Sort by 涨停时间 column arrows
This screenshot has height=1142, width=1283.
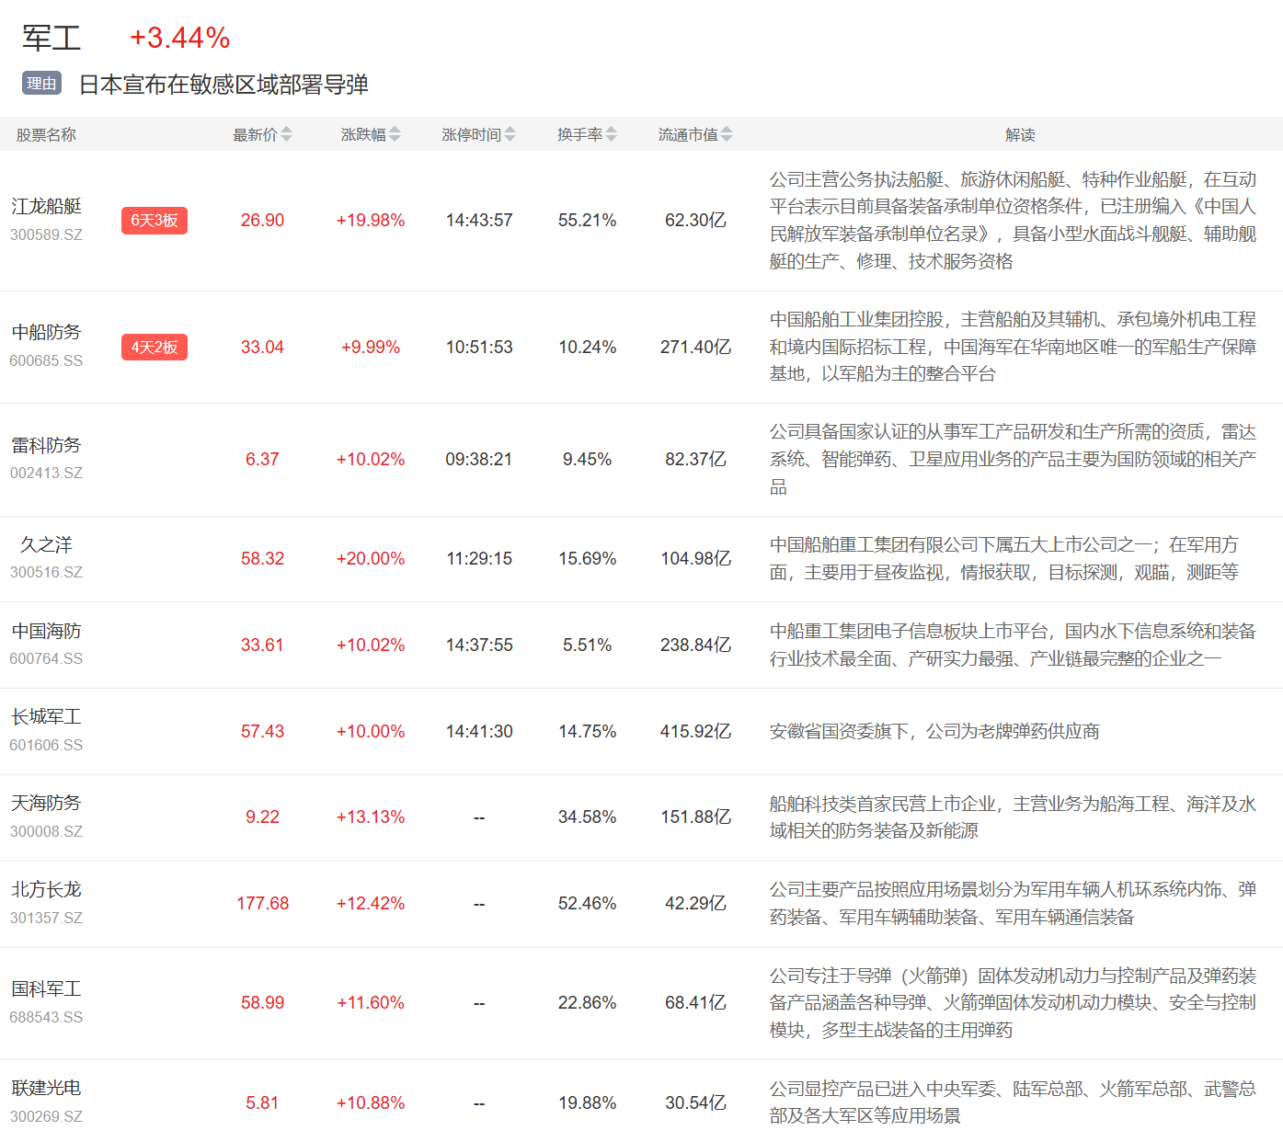click(510, 135)
